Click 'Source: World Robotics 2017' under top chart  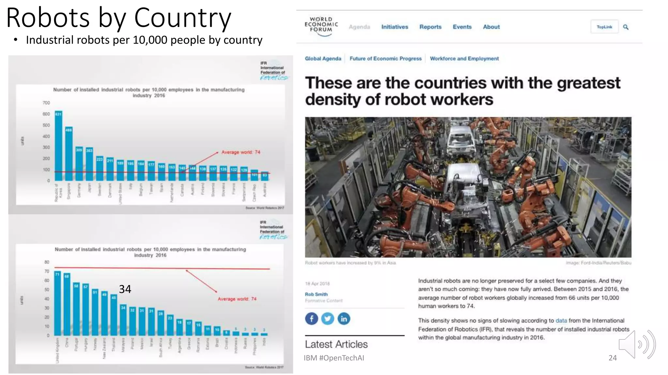265,208
